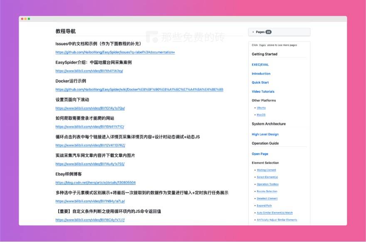Viewport: 366px width, 242px height.
Task: Click the yellow minimize window button
Action: point(26,19)
